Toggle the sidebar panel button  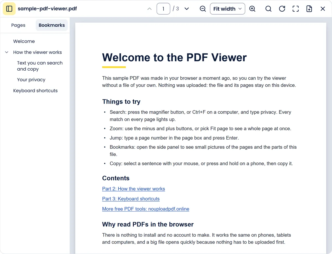pos(9,9)
